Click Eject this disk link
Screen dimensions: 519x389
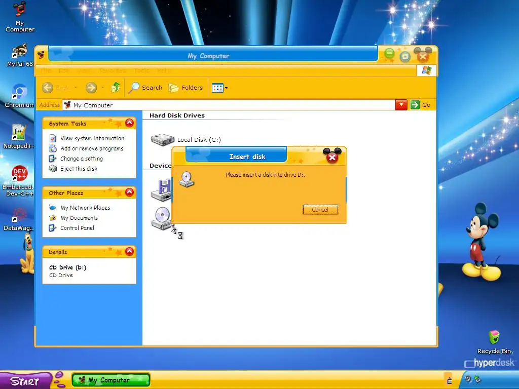(x=79, y=169)
